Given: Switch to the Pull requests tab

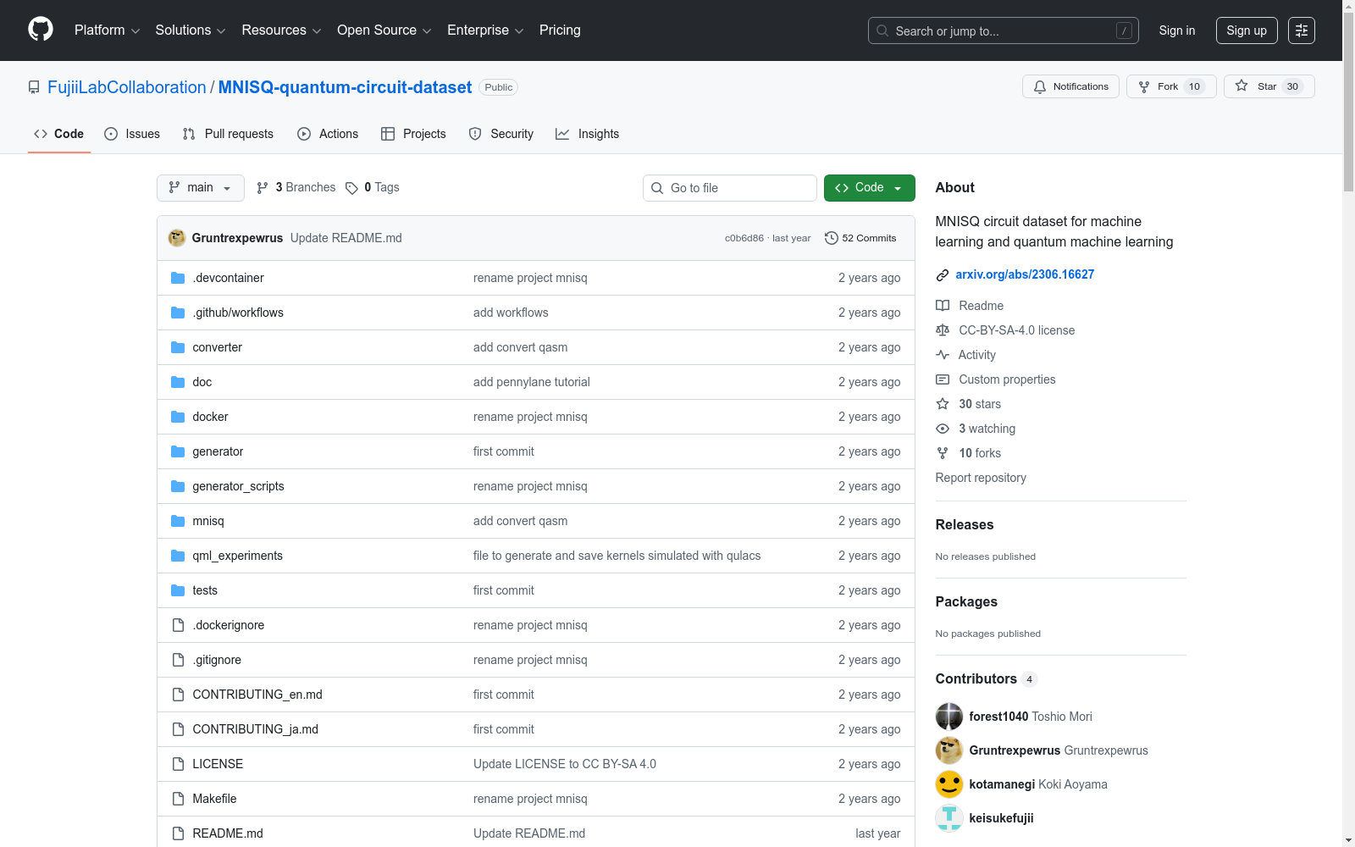Looking at the screenshot, I should tap(228, 134).
